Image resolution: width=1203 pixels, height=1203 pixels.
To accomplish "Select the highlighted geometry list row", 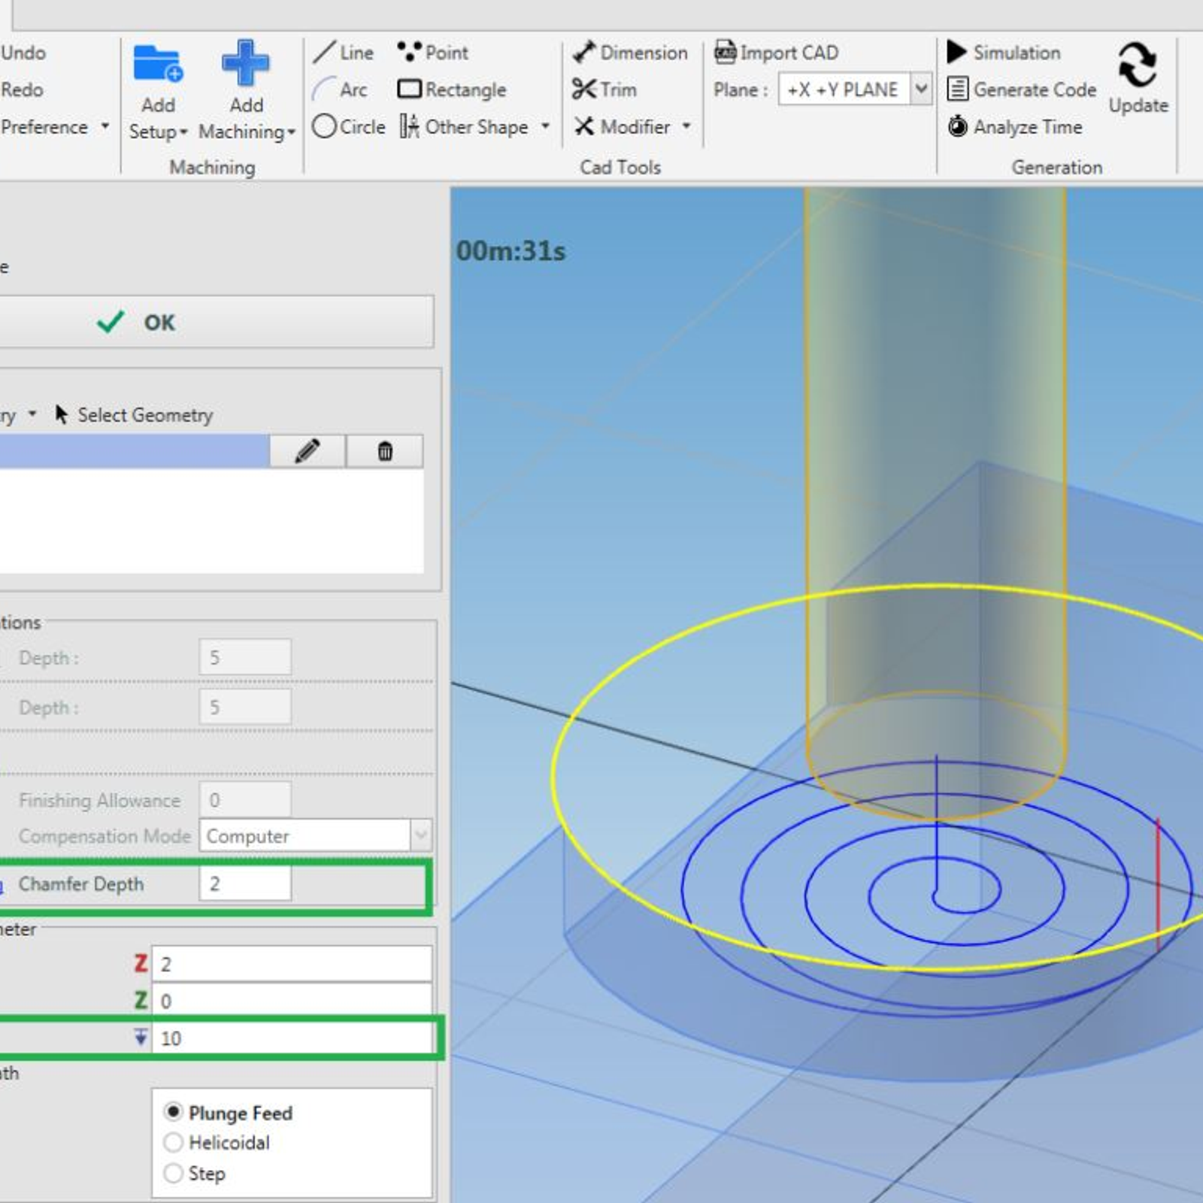I will [x=135, y=451].
